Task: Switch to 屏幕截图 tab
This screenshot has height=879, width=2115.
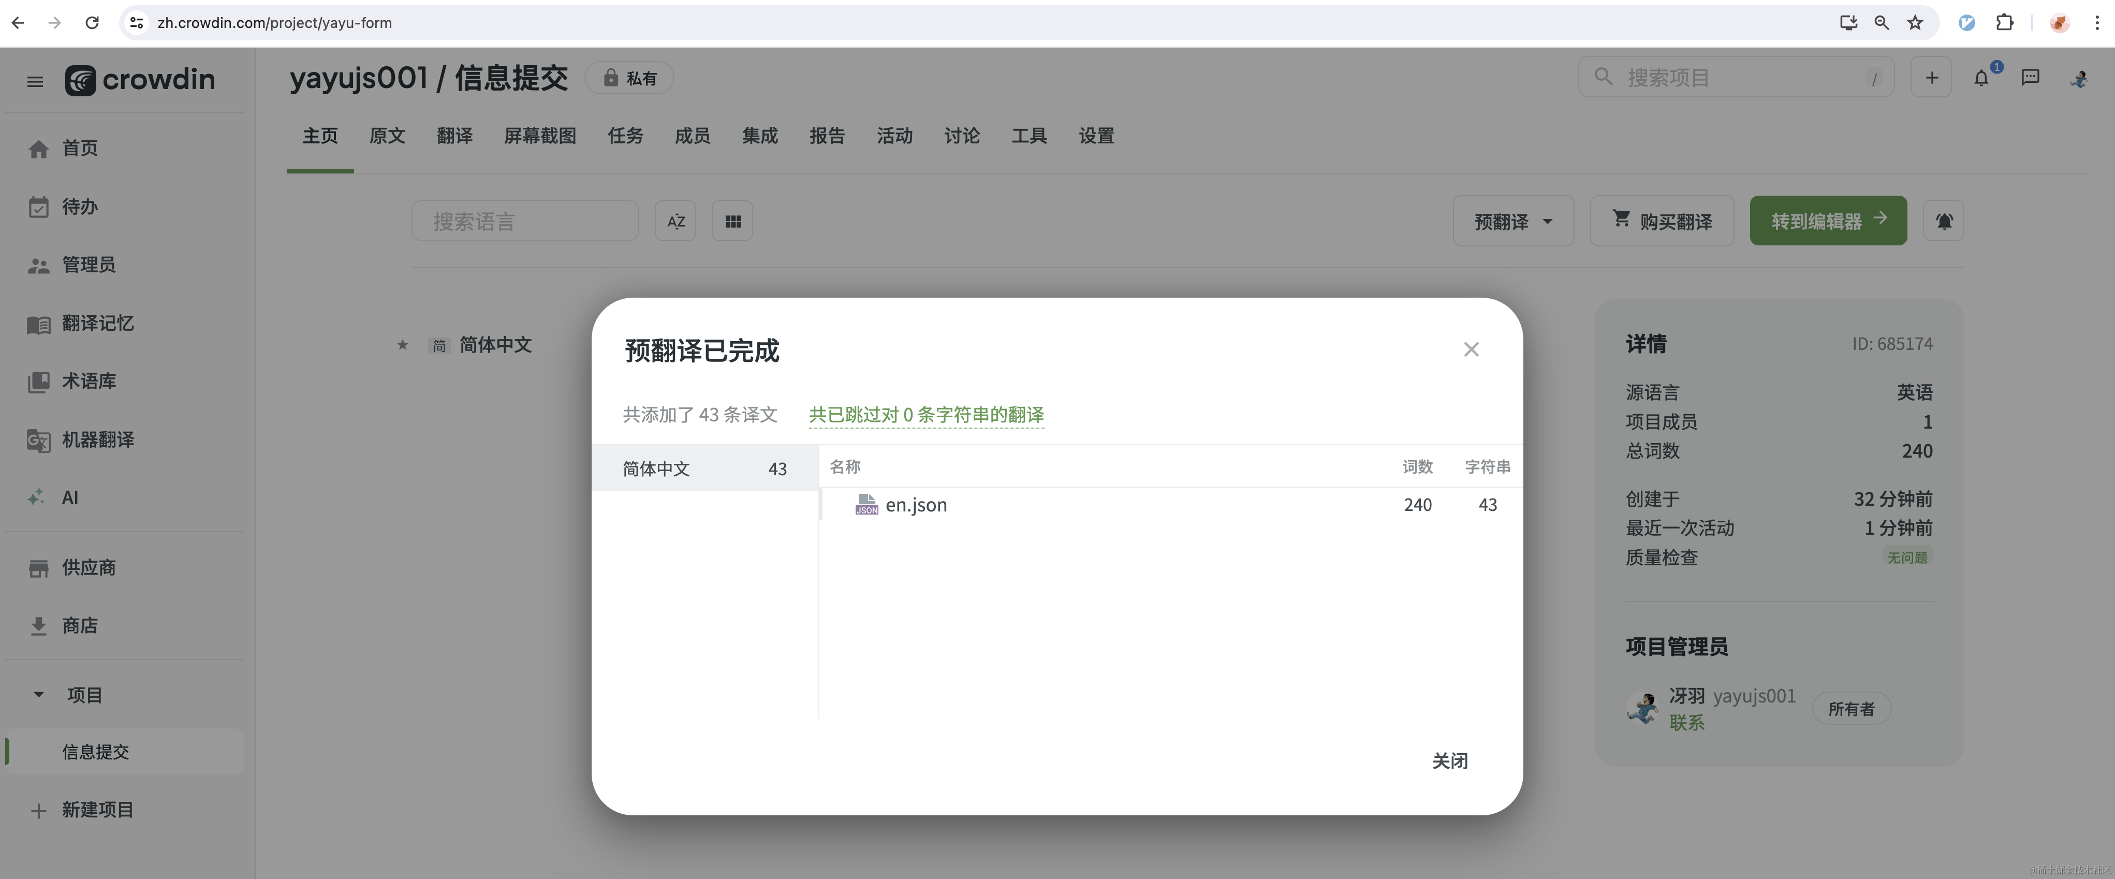Action: point(539,136)
